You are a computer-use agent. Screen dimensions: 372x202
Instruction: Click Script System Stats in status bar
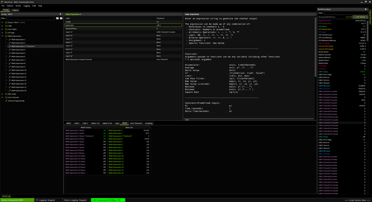pyautogui.click(x=358, y=200)
